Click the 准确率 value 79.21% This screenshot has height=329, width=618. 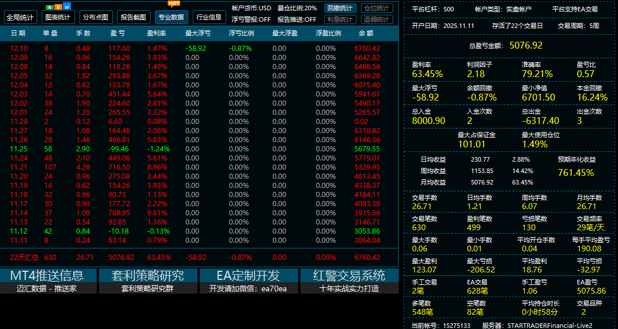pos(537,74)
